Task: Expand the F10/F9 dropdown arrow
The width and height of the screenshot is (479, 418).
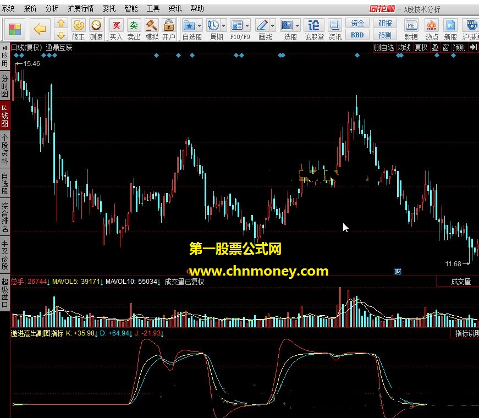Action: click(247, 26)
